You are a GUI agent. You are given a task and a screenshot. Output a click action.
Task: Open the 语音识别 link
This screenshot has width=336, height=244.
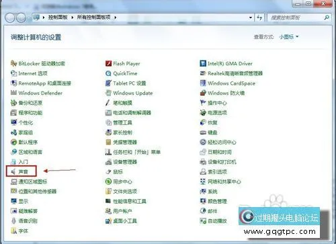(x=28, y=220)
